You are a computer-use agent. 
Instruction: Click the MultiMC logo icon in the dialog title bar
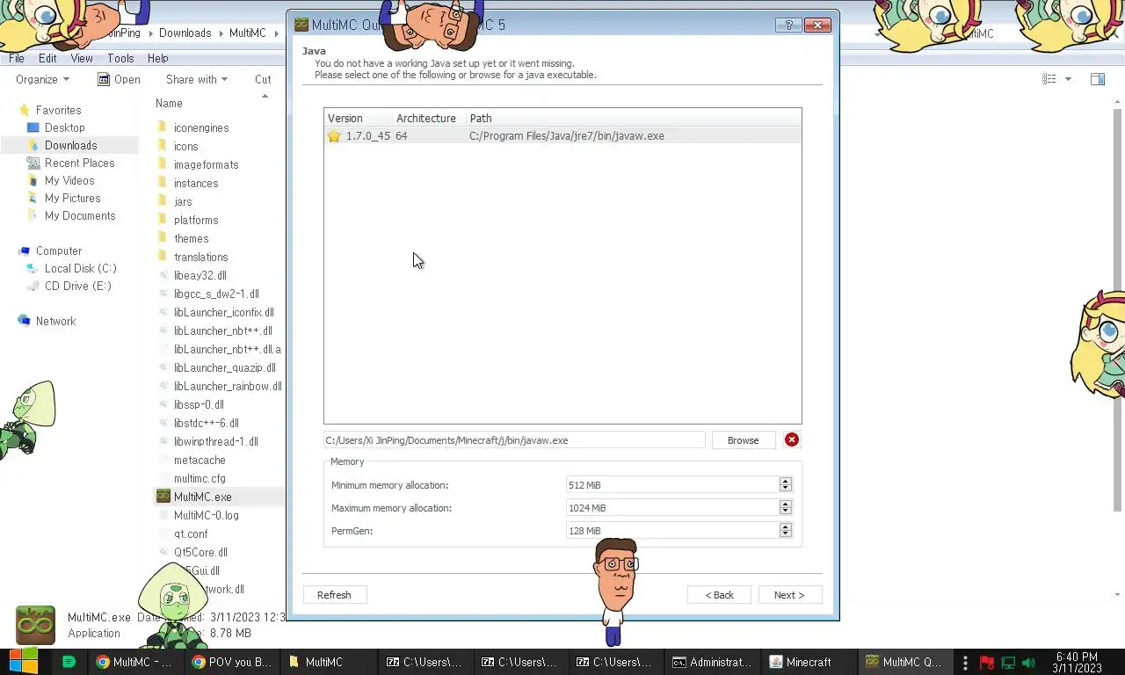301,25
